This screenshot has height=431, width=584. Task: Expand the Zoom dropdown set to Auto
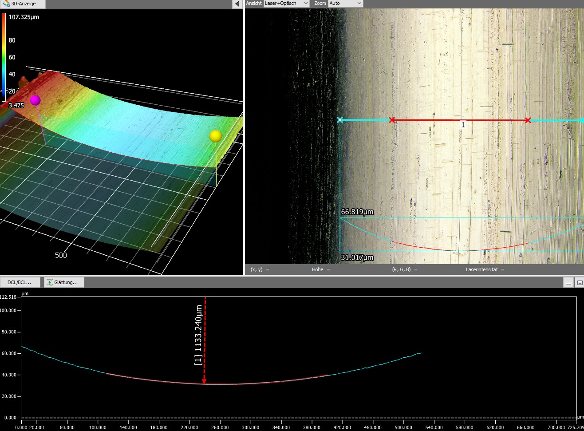pos(345,3)
